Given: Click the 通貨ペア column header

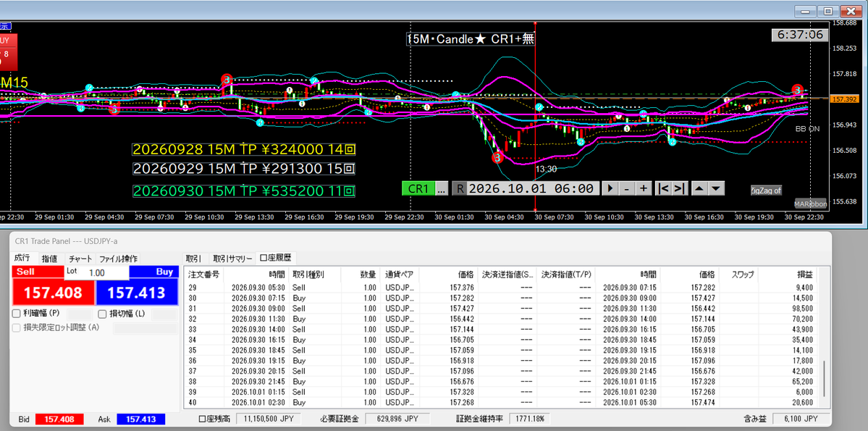Looking at the screenshot, I should [400, 275].
